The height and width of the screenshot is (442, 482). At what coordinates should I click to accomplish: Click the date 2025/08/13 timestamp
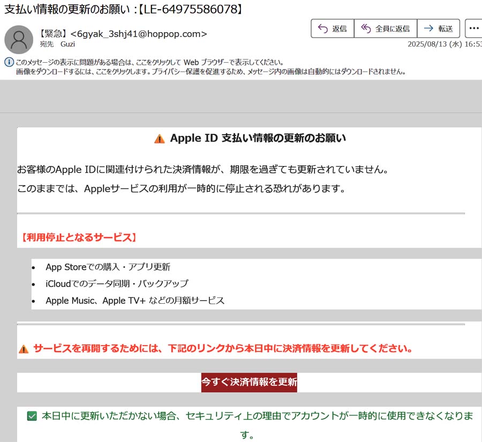(x=445, y=44)
